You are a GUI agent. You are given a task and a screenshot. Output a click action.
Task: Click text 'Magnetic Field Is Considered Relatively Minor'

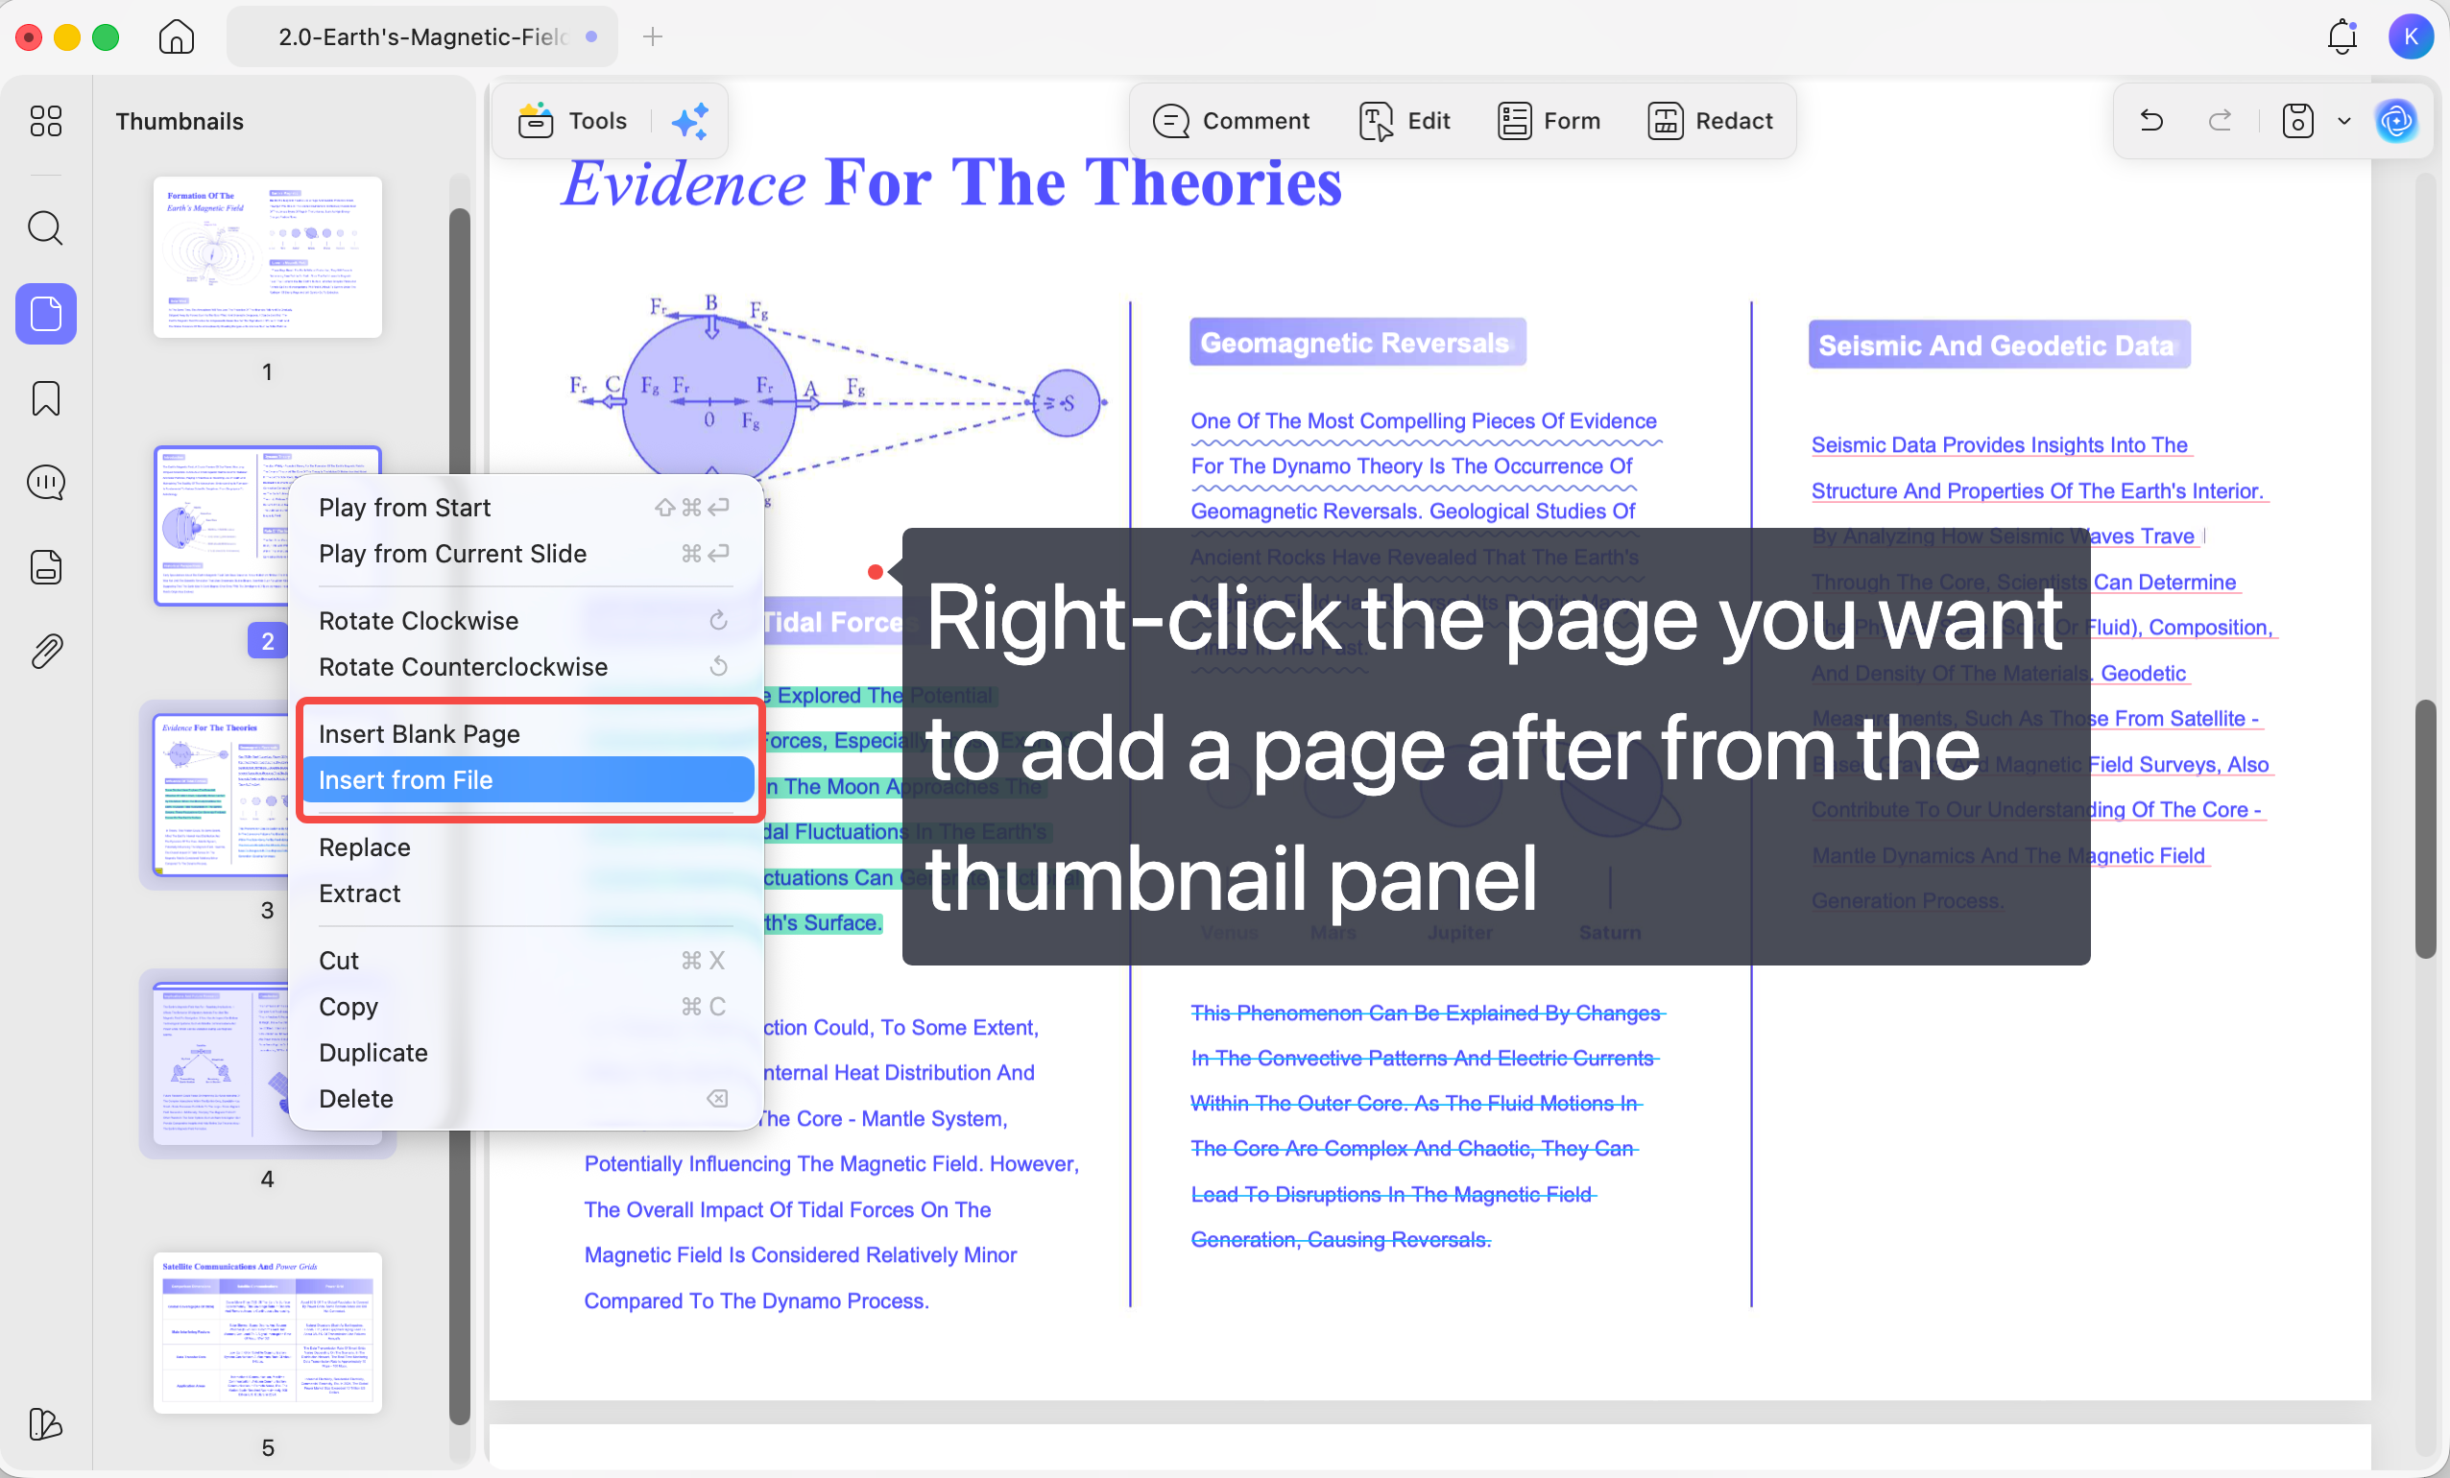click(x=800, y=1254)
